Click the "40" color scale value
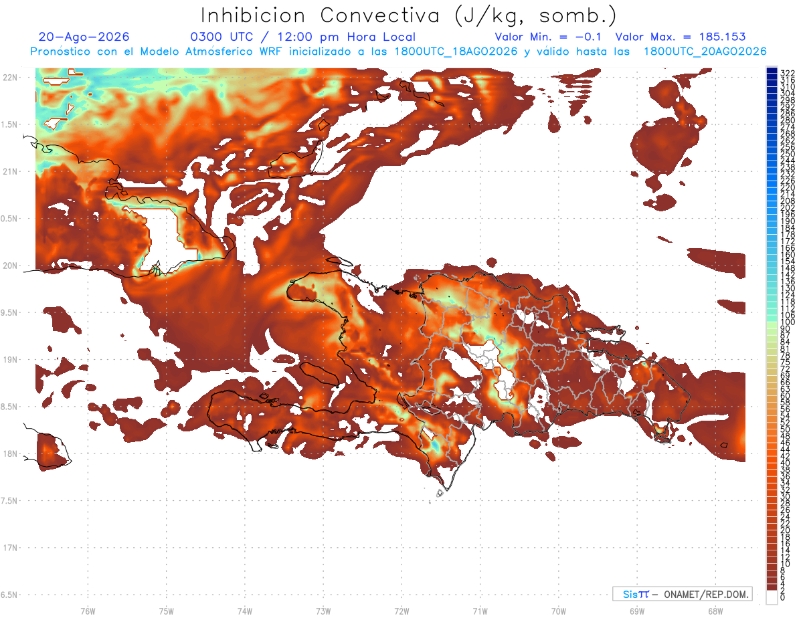The image size is (803, 620). pos(786,463)
